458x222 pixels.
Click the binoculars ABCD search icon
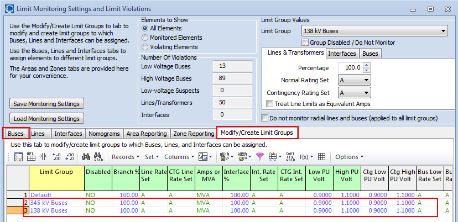click(x=98, y=157)
